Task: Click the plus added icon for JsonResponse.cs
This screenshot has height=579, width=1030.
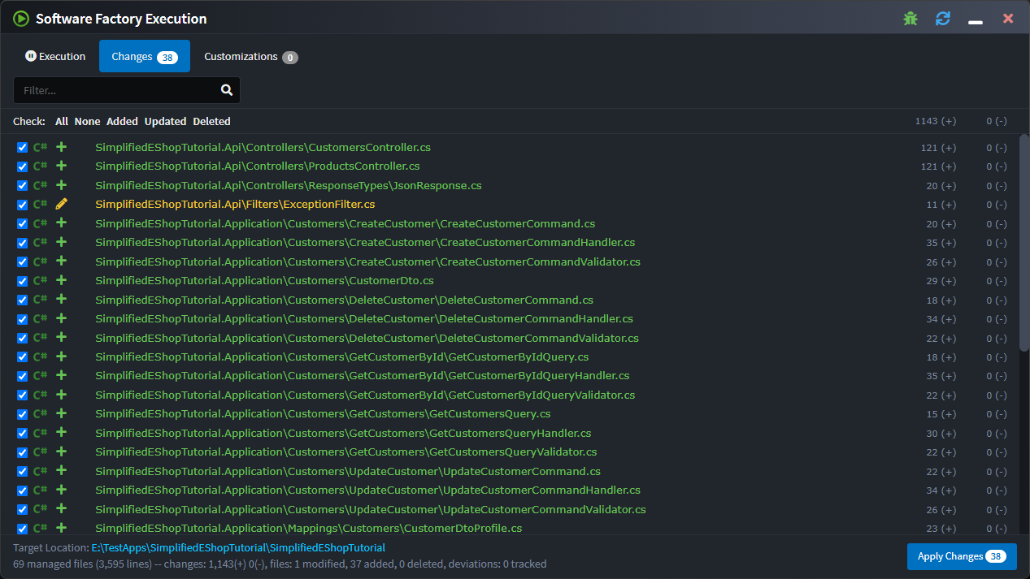Action: (61, 185)
